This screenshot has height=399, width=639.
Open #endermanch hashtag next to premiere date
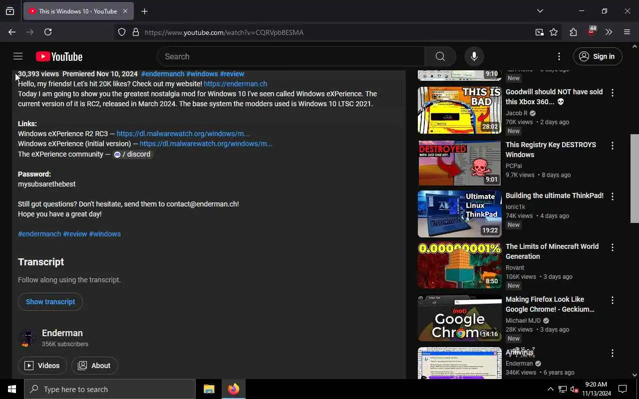[x=163, y=74]
